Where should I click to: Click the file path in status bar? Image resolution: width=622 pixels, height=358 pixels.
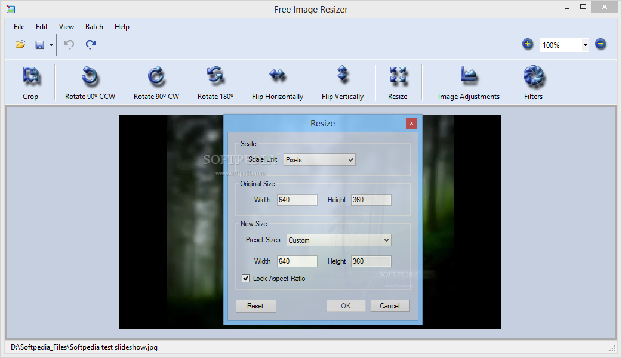(x=84, y=347)
